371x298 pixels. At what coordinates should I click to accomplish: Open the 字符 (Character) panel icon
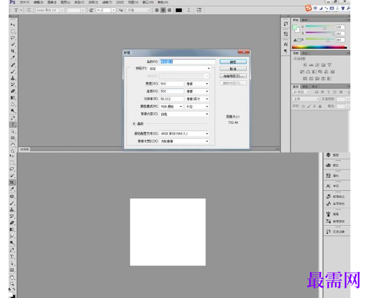pyautogui.click(x=329, y=186)
